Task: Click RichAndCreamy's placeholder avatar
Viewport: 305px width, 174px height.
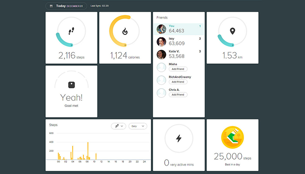Action: point(162,80)
